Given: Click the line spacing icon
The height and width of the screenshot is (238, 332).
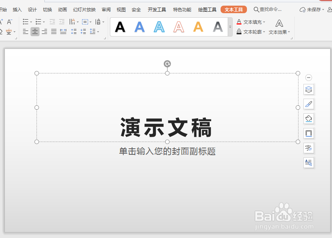Looking at the screenshot, I should click(x=93, y=32).
